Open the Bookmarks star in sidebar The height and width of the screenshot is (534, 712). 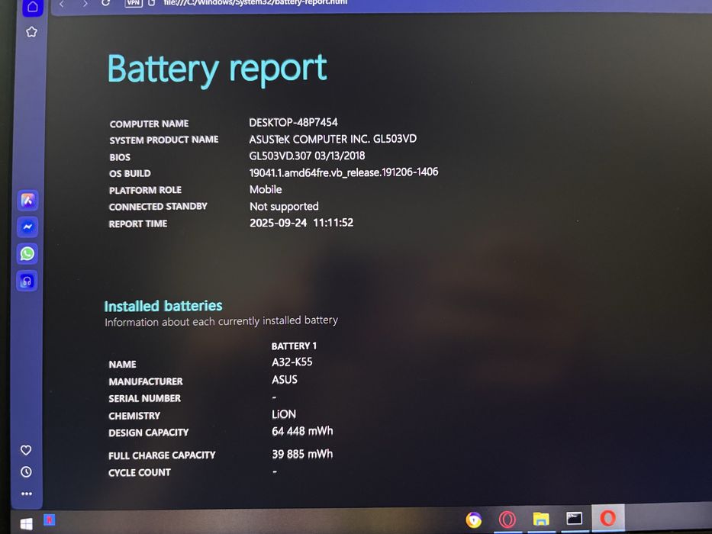(31, 32)
